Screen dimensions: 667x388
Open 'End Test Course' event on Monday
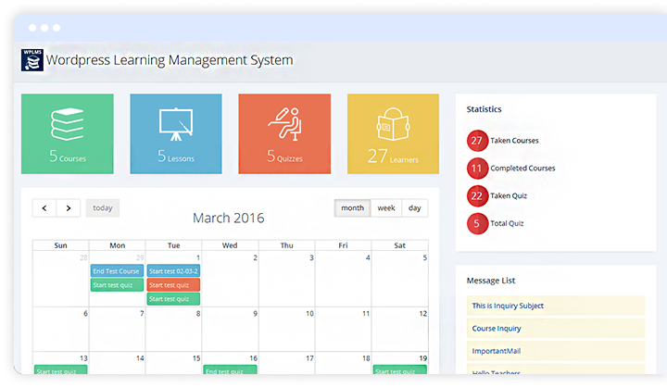click(x=117, y=271)
